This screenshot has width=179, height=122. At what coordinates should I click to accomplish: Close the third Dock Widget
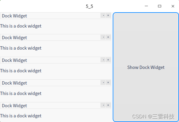(108, 60)
